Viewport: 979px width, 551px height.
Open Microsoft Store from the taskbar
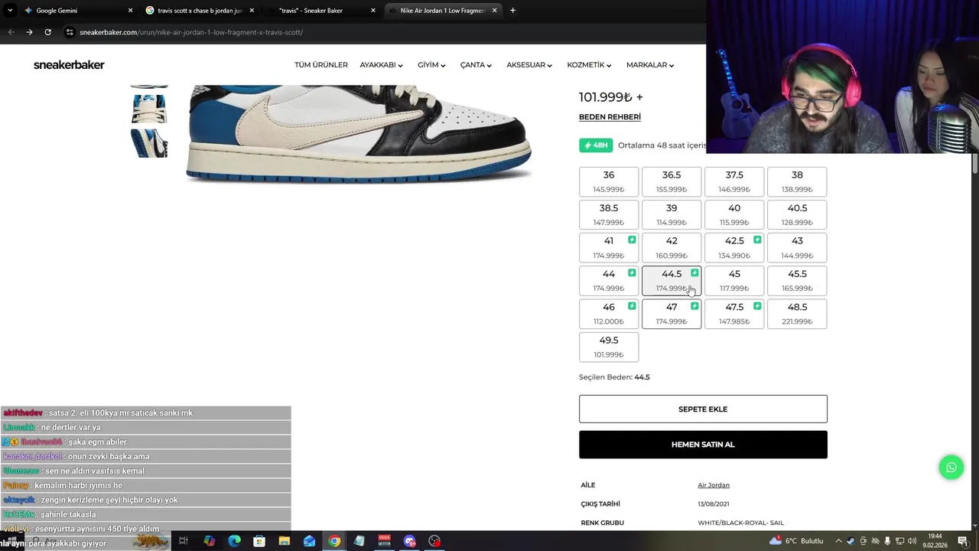(259, 541)
